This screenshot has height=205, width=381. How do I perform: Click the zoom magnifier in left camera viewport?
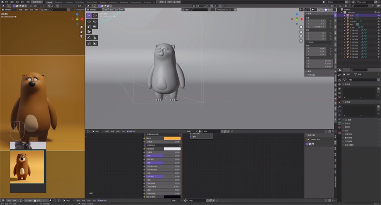click(81, 27)
